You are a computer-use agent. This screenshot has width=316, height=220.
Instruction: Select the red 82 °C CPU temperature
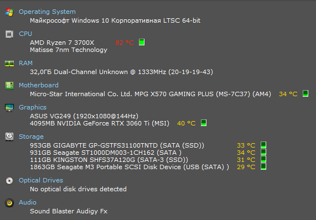click(125, 43)
